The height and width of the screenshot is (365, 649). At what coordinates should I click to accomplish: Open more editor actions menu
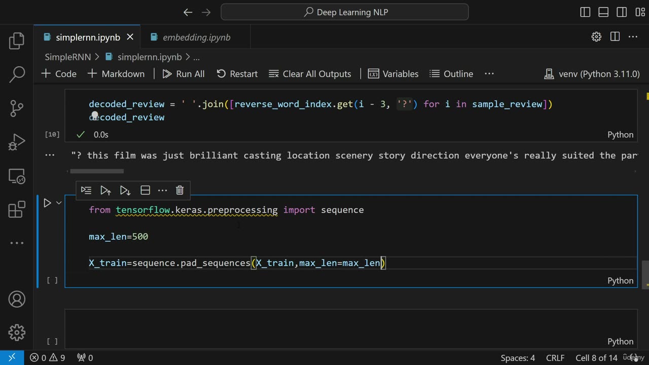633,36
